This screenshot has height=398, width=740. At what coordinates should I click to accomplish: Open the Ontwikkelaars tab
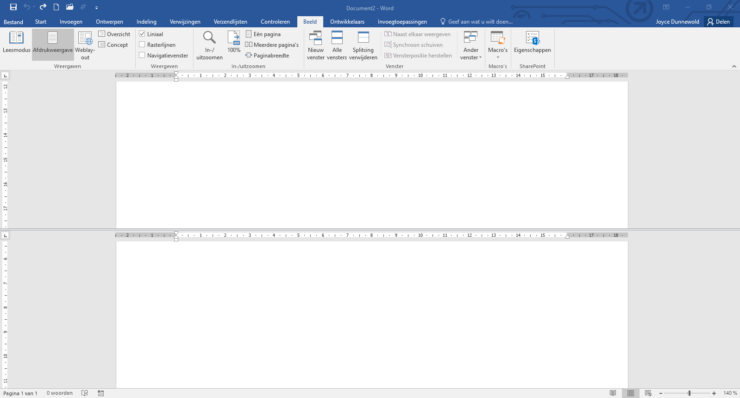347,22
